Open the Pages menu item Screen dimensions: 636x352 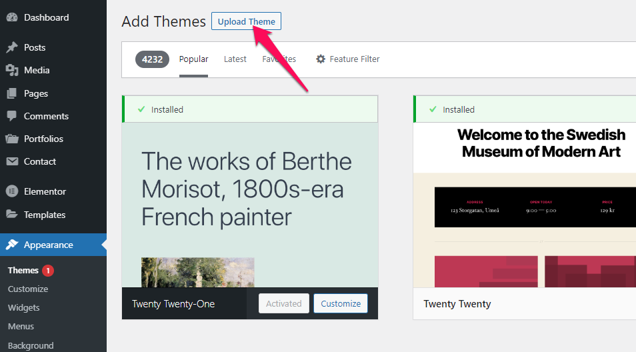[x=53, y=93]
